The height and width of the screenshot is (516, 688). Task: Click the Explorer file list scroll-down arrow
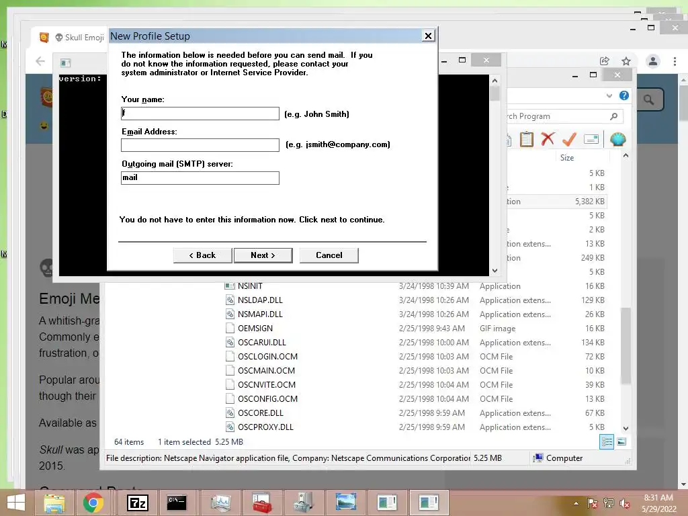coord(626,428)
